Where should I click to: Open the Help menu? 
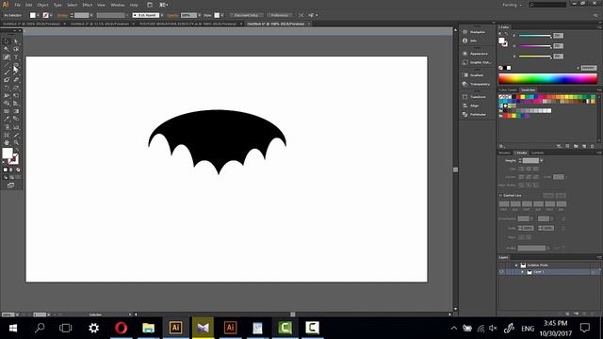pos(134,5)
